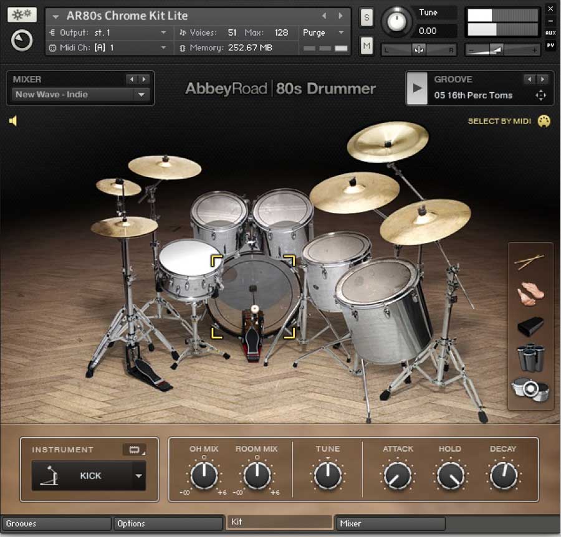Screen dimensions: 561x537
Task: Click the TUNE knob in kit panel
Action: (x=328, y=475)
